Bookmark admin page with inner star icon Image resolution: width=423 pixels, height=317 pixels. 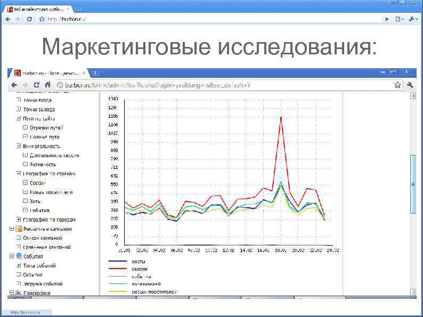397,85
